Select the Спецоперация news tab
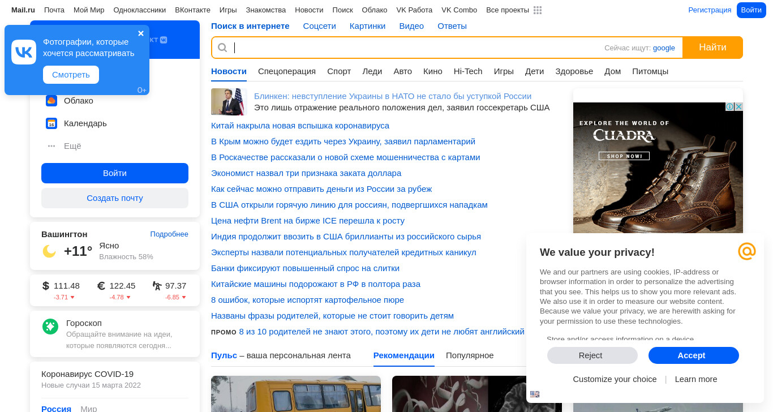Viewport: 773px width, 412px height. (x=287, y=71)
